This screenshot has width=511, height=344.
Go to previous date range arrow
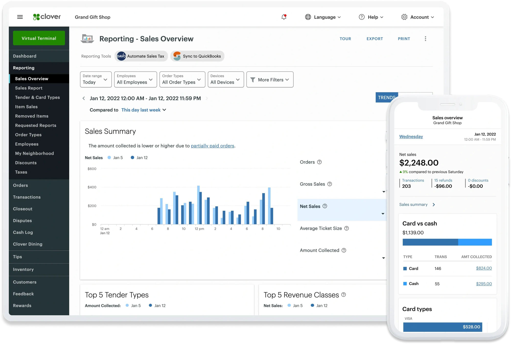coord(84,98)
